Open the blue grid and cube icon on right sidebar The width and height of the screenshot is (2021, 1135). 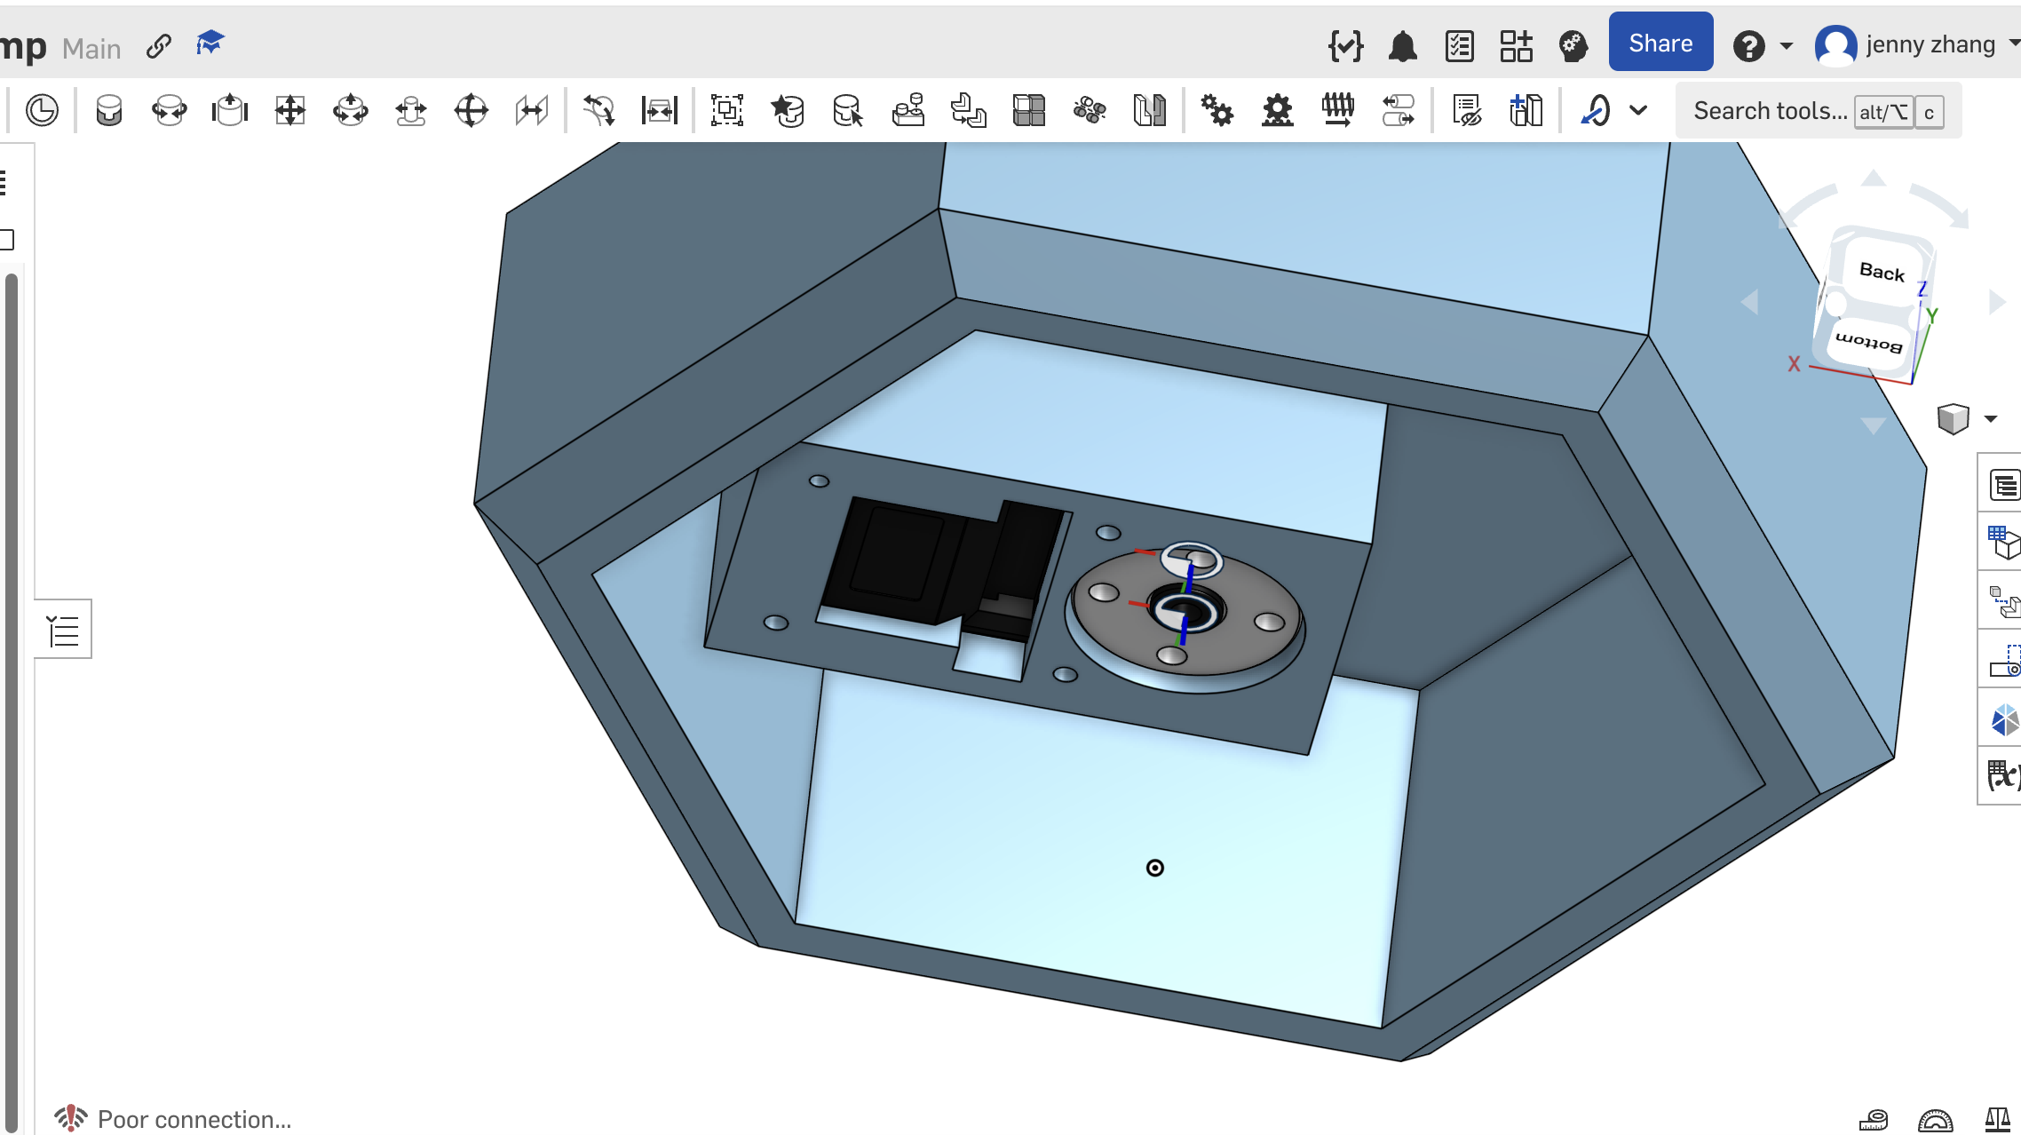point(2003,542)
